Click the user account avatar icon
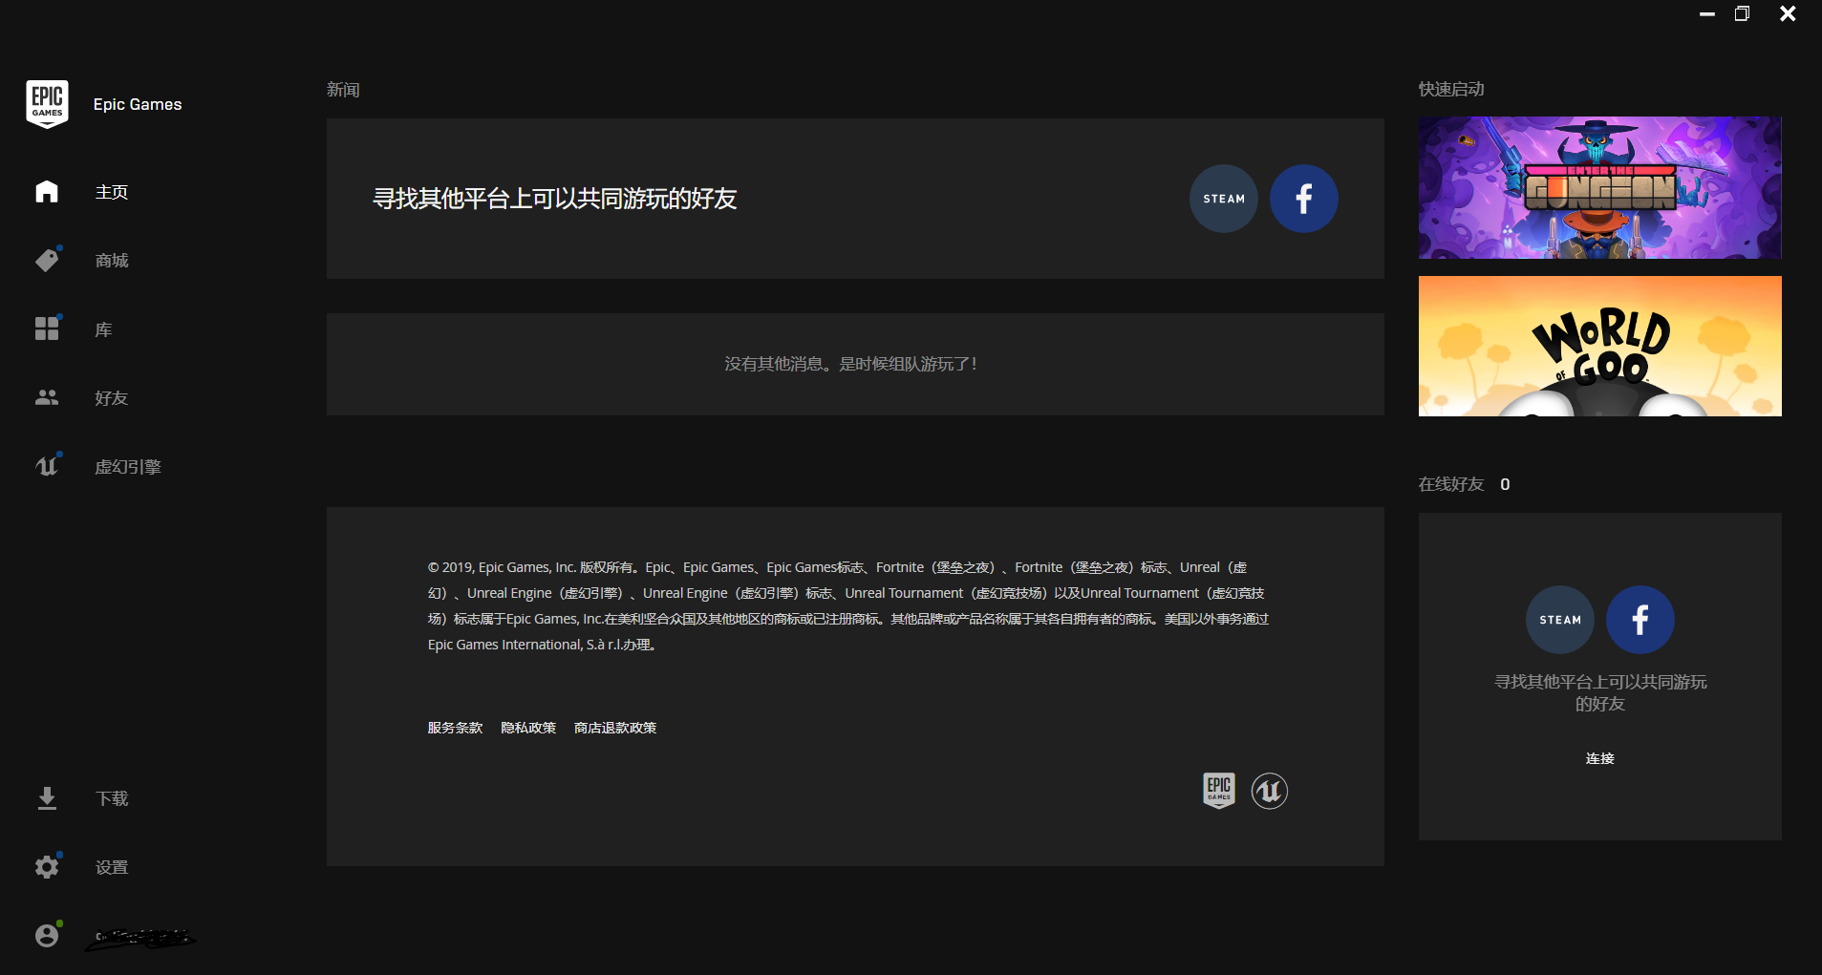Image resolution: width=1822 pixels, height=975 pixels. click(x=47, y=935)
